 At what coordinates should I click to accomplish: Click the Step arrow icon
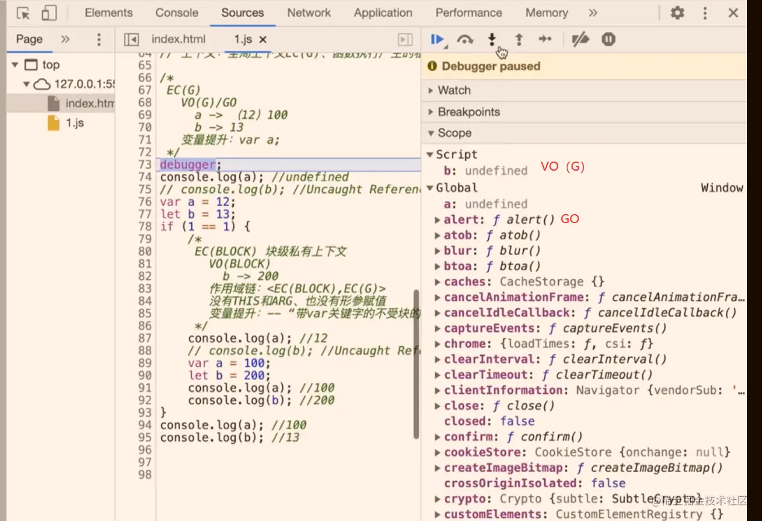pyautogui.click(x=545, y=40)
